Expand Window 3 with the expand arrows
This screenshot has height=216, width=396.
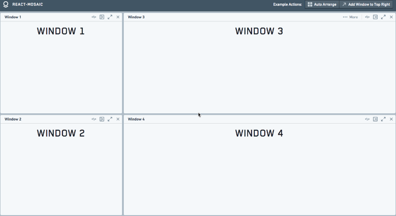(x=383, y=17)
